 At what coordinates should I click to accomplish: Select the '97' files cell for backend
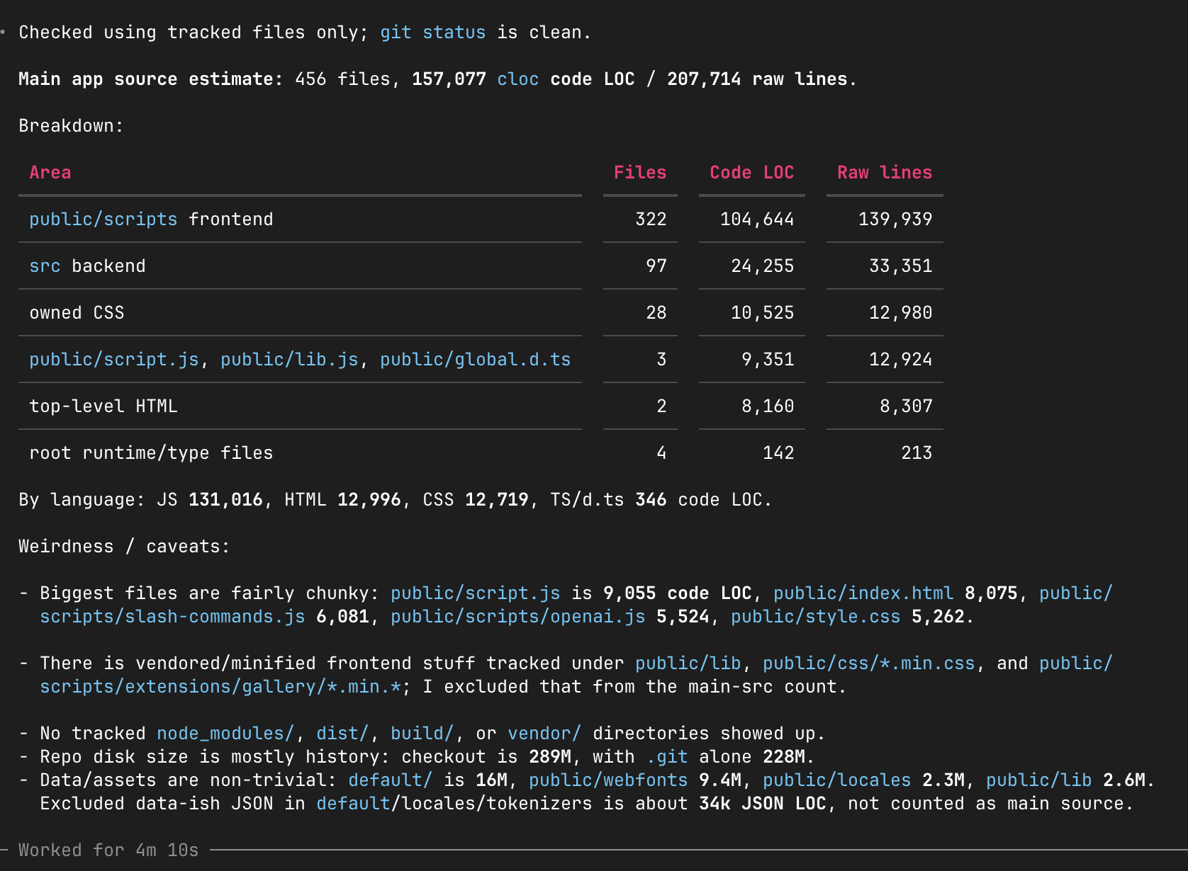pyautogui.click(x=656, y=266)
